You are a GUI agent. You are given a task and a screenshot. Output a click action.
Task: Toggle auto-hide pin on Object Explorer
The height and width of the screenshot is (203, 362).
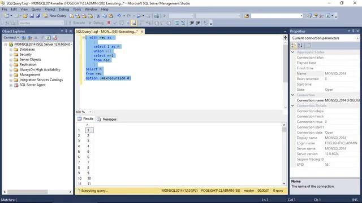click(x=66, y=31)
